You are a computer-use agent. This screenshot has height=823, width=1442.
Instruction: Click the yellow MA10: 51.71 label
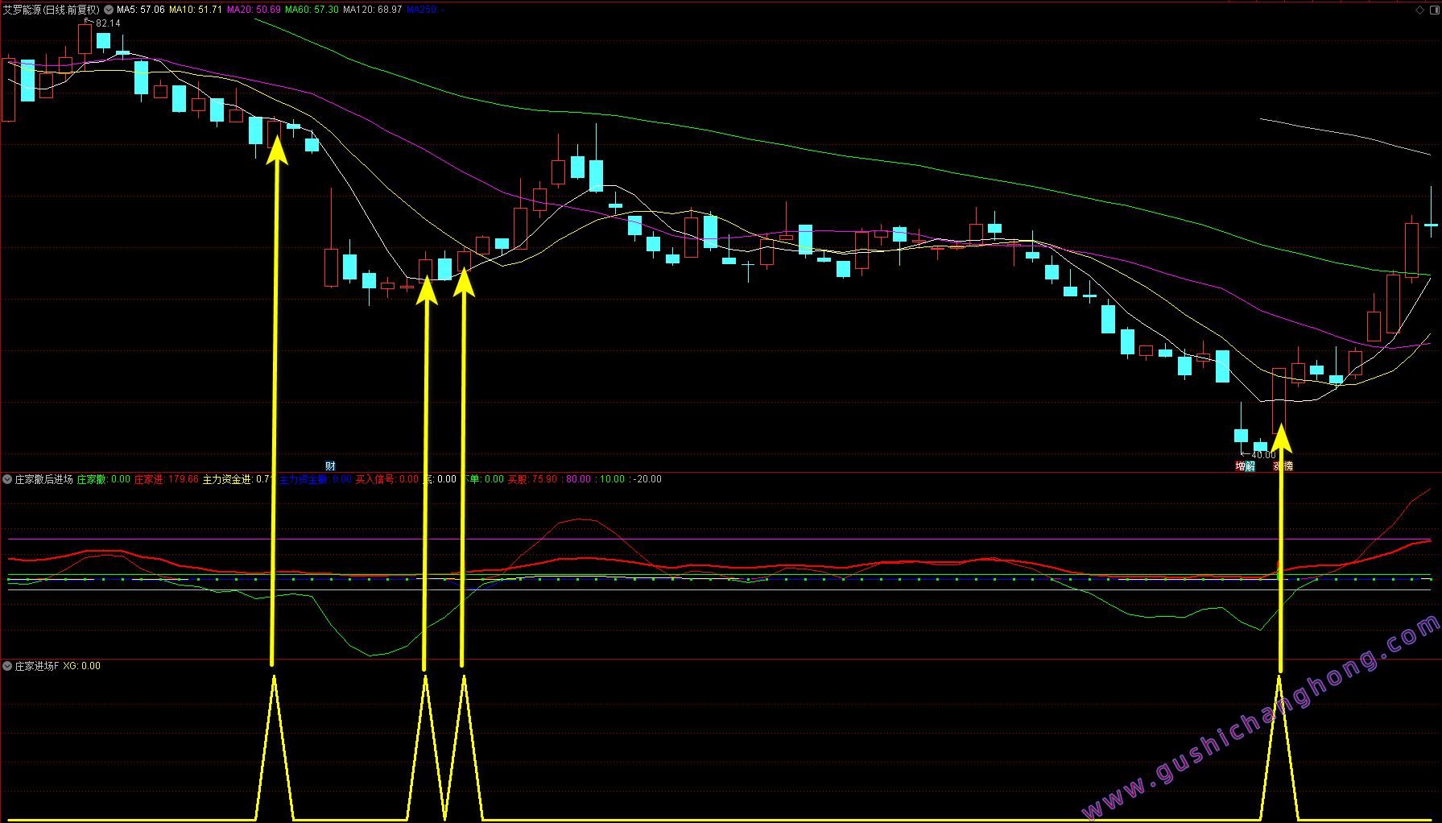[x=196, y=10]
